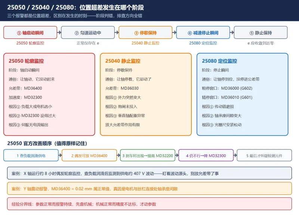The height and width of the screenshot is (215, 299).
Task: Click the line '允差带：MD36400'
Action: pos(25,88)
